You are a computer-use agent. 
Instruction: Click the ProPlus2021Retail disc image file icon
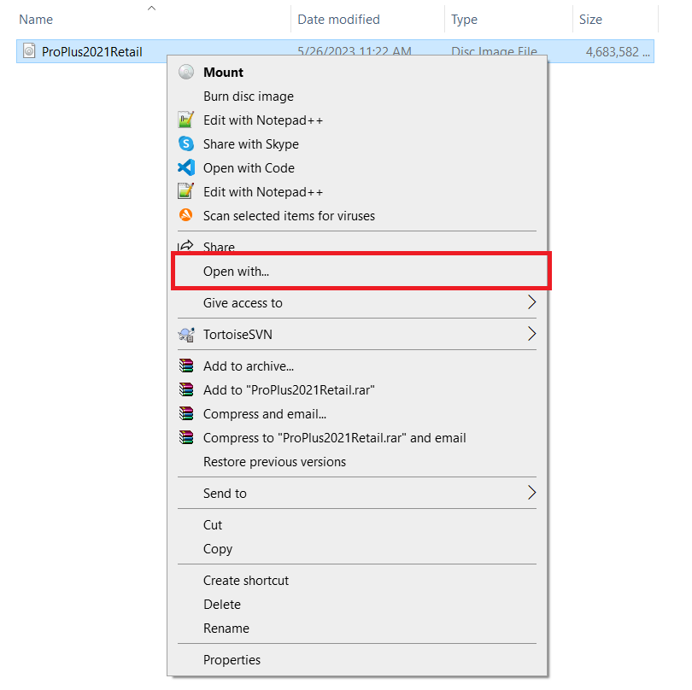pyautogui.click(x=29, y=50)
